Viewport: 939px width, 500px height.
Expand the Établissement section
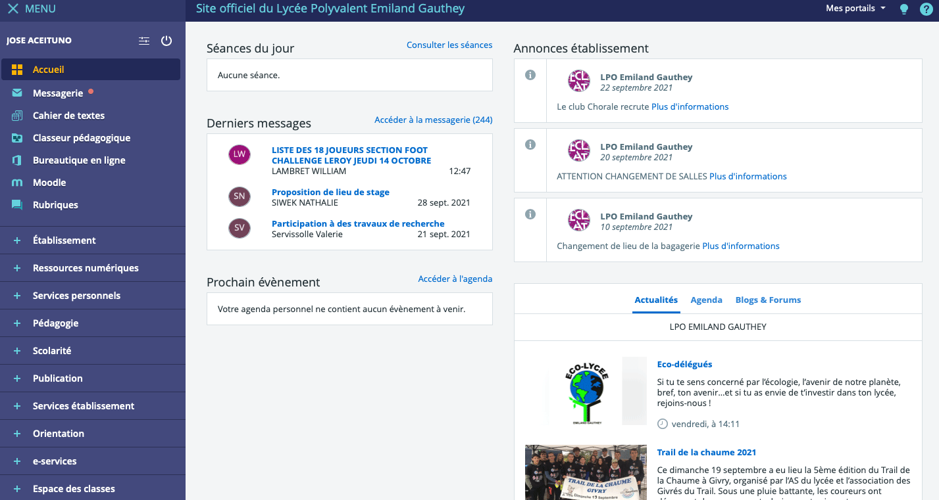click(64, 240)
